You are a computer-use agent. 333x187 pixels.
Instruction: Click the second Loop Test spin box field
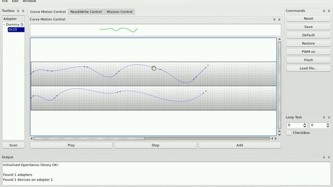point(318,125)
